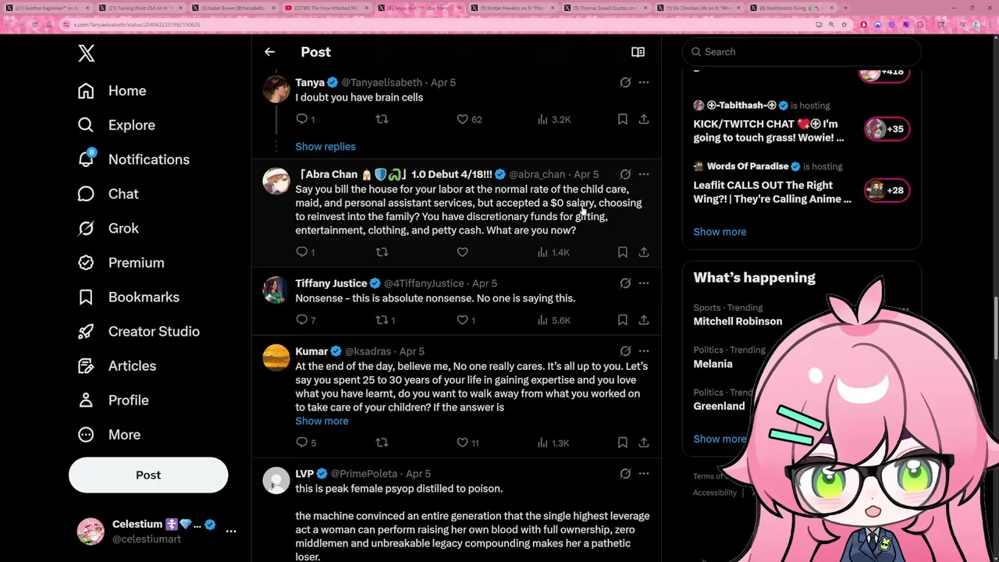The width and height of the screenshot is (999, 562).
Task: Go to Home in sidebar
Action: pyautogui.click(x=112, y=91)
